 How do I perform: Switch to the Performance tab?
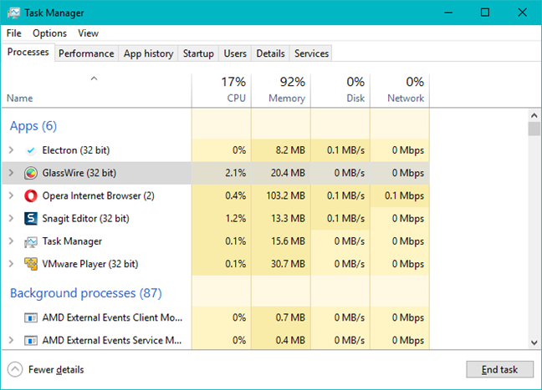pos(86,53)
